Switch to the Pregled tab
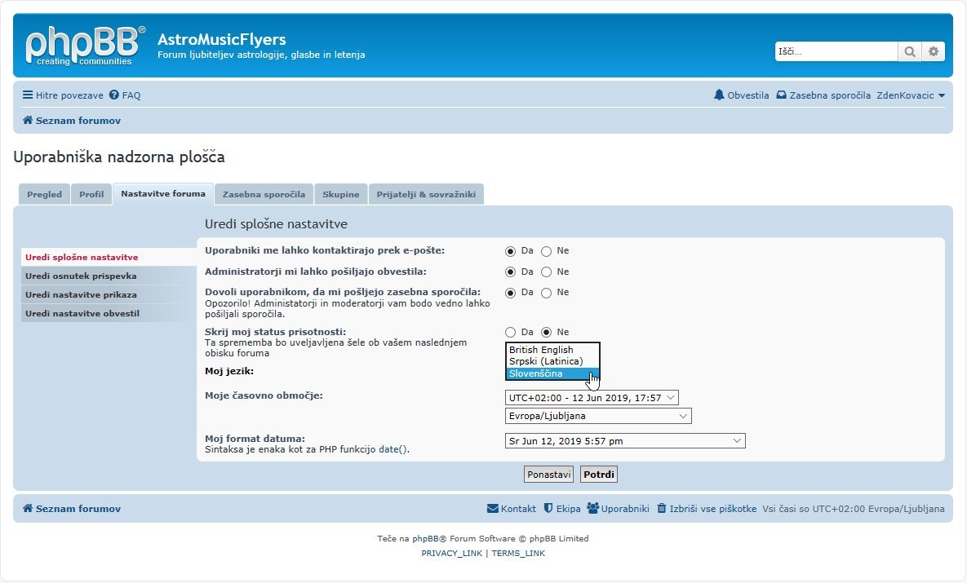The height and width of the screenshot is (583, 967). point(44,194)
